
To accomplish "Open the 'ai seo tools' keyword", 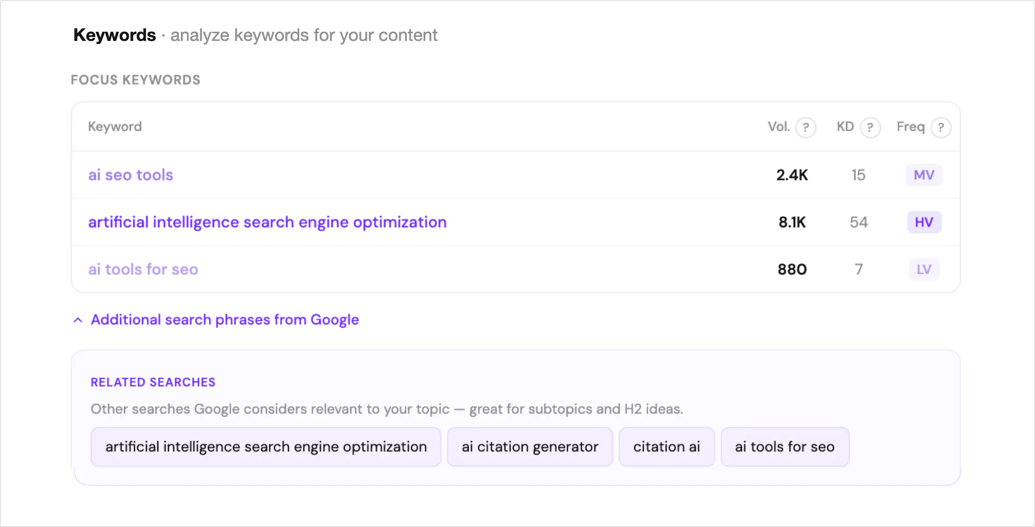I will pyautogui.click(x=131, y=175).
